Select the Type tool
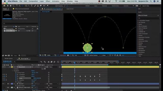Image resolution: width=163 pixels, height=91 pixels. pyautogui.click(x=32, y=6)
